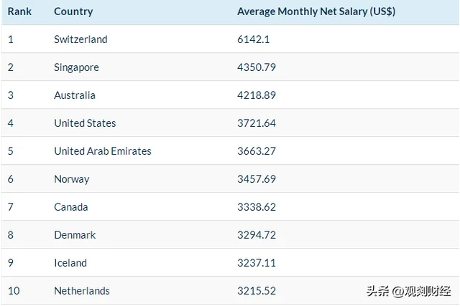This screenshot has height=306, width=460.
Task: Select the Singapore country cell
Action: coord(76,67)
